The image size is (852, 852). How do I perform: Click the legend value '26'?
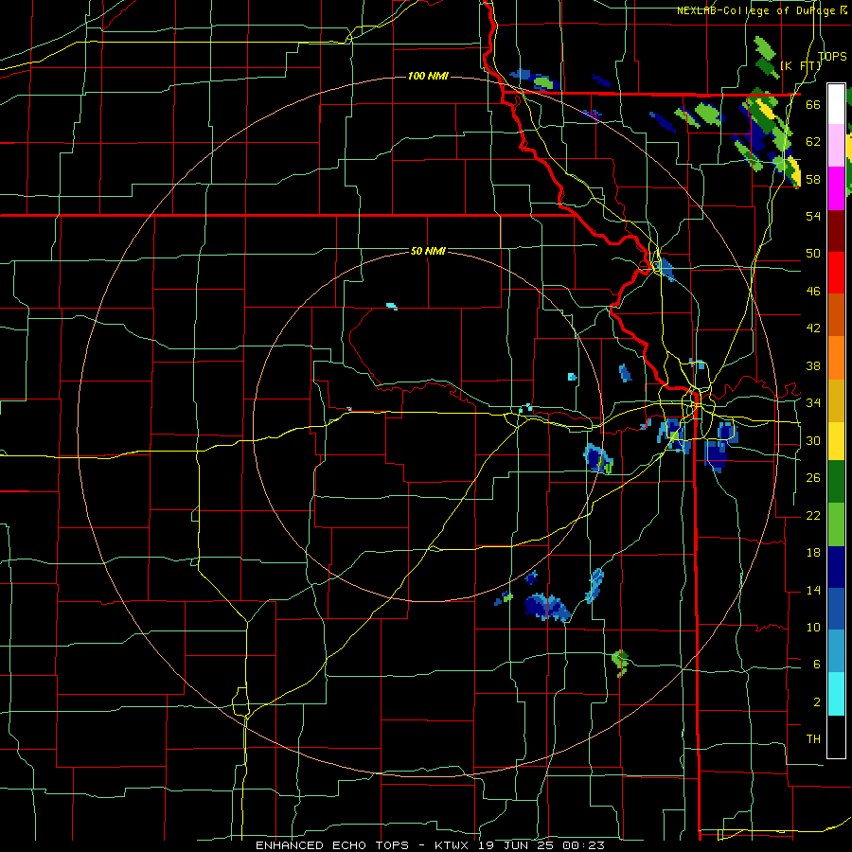pos(813,478)
